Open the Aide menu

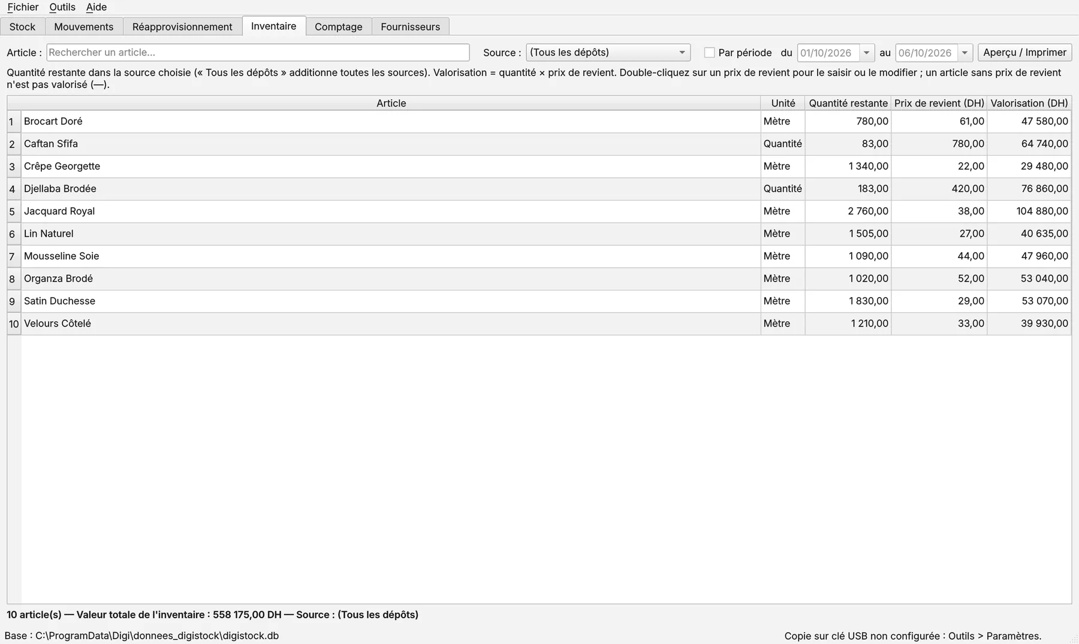97,7
